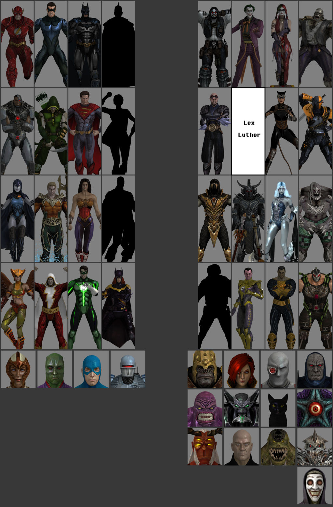This screenshot has height=507, width=333.
Task: Choose Shazam with the lightning bolt emblem
Action: 51,306
